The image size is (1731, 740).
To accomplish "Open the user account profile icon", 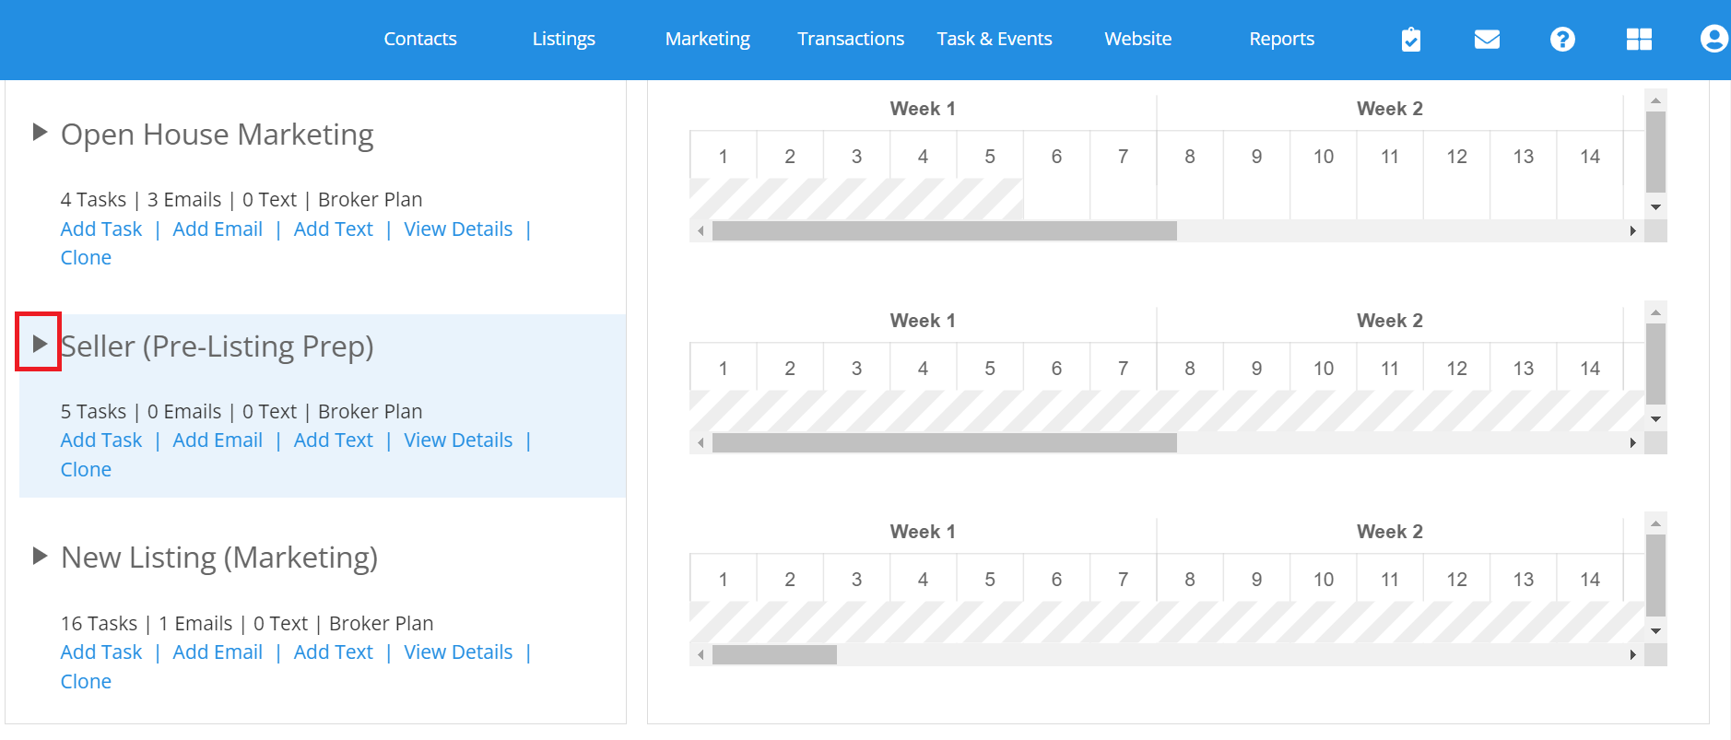I will [1713, 39].
